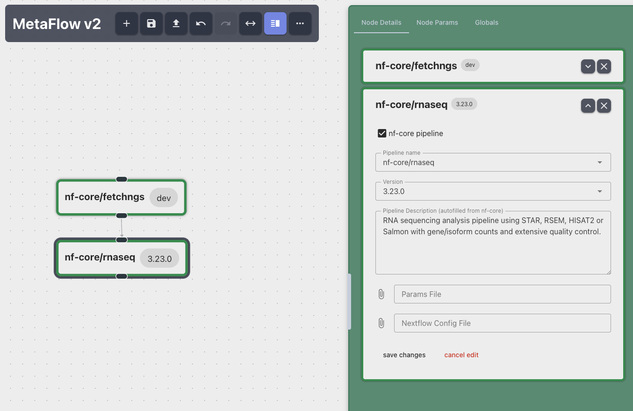Click the upload arrow toolbar icon
Image resolution: width=633 pixels, height=411 pixels.
176,23
